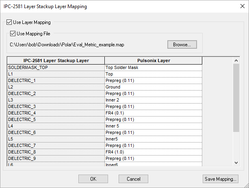Select the Inner5 cell for L5
The height and width of the screenshot is (188, 249).
pos(153,139)
